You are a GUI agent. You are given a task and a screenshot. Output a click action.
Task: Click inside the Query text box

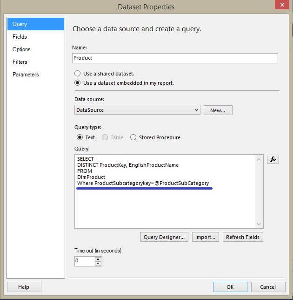click(169, 191)
